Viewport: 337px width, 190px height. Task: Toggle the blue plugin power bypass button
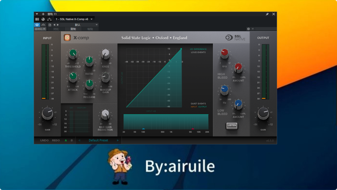click(37, 25)
